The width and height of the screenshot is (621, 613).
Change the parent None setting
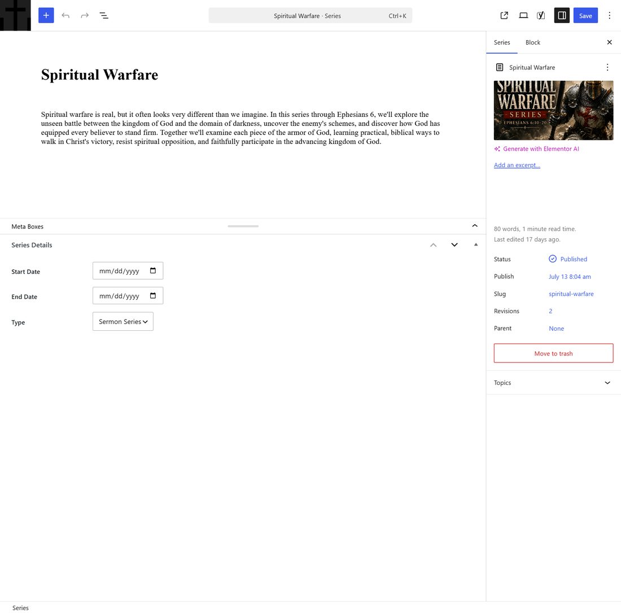click(556, 329)
